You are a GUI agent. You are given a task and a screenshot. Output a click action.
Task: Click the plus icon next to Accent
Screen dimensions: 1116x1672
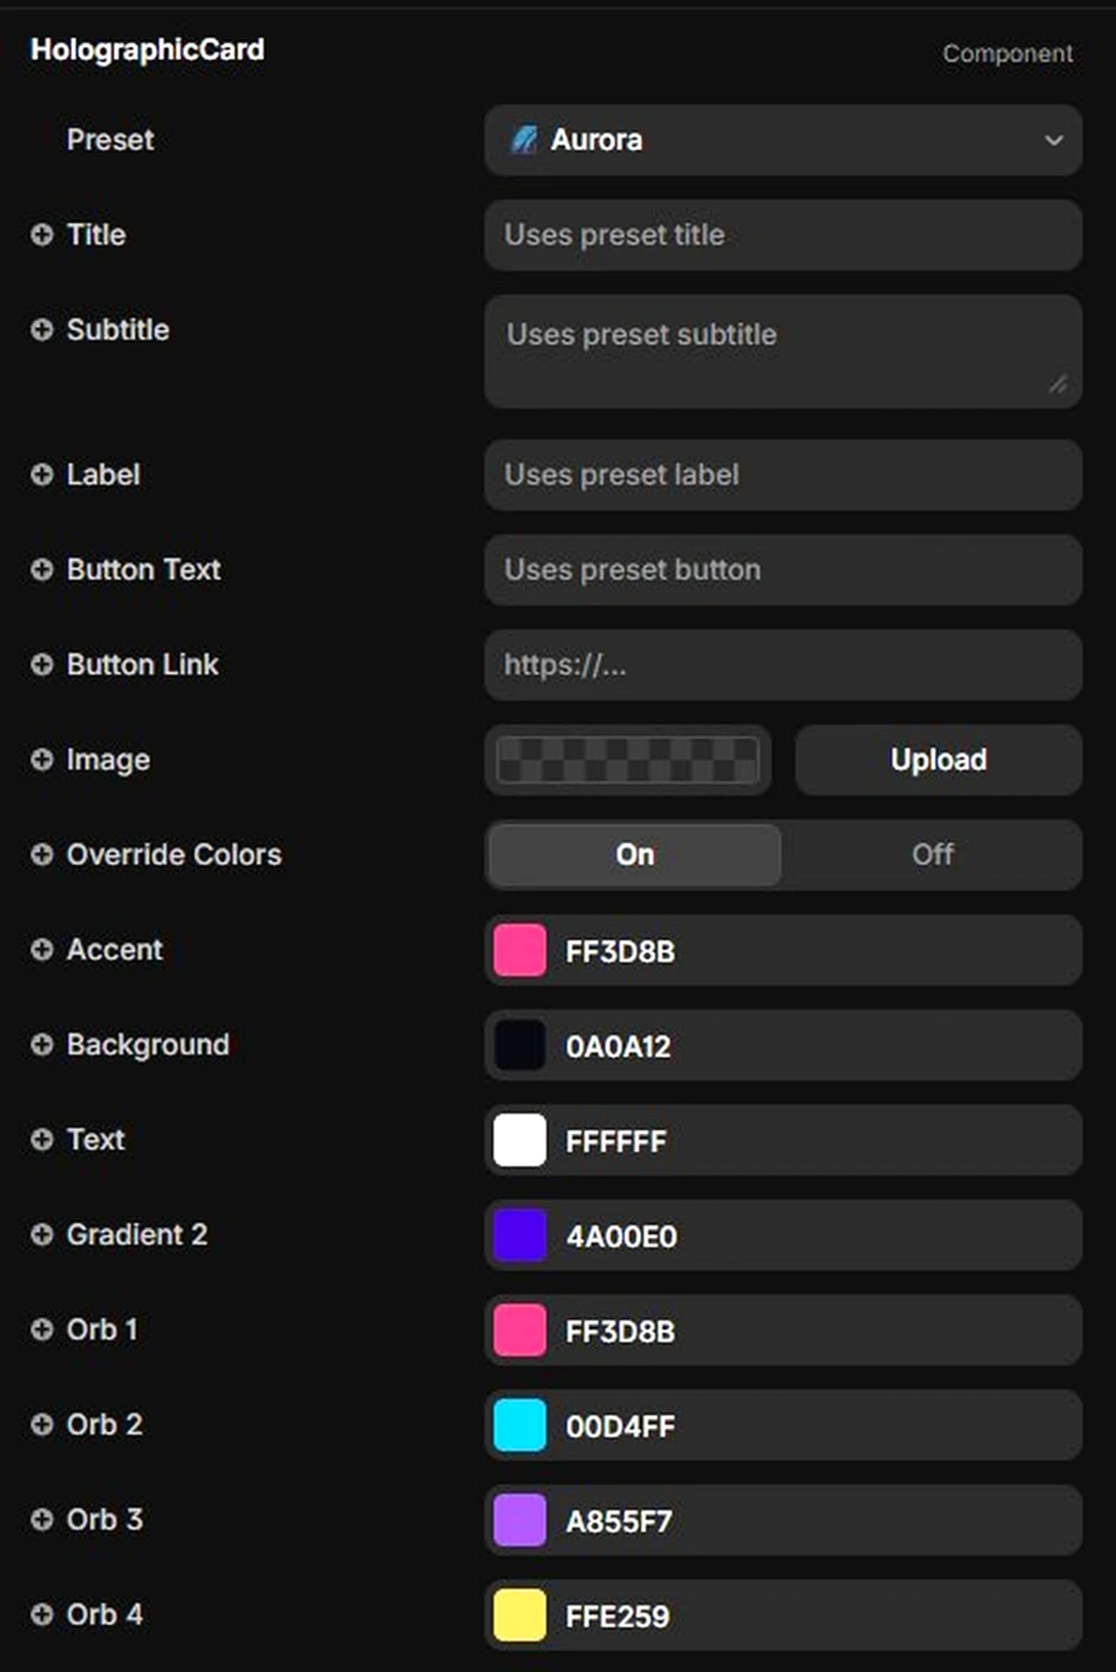pos(42,949)
